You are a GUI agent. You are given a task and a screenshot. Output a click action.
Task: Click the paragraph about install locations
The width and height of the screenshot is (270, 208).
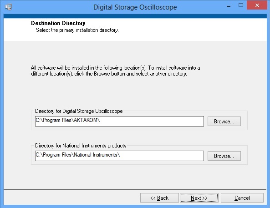pos(115,71)
